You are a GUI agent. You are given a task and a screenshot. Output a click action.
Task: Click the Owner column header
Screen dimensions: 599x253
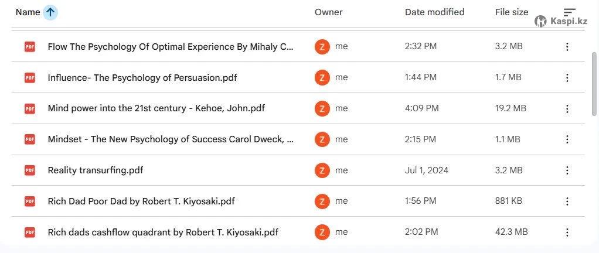pos(328,12)
